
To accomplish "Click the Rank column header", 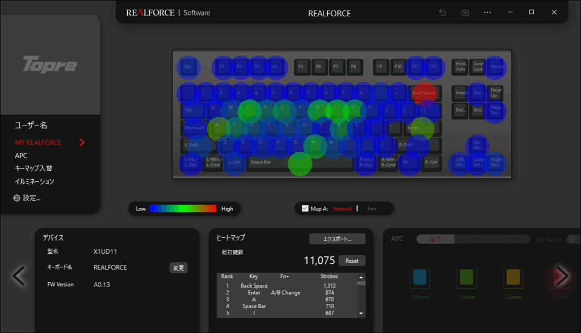I will pyautogui.click(x=227, y=276).
